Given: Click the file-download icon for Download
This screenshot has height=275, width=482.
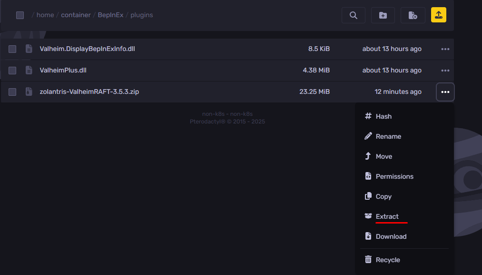Looking at the screenshot, I should pyautogui.click(x=368, y=236).
